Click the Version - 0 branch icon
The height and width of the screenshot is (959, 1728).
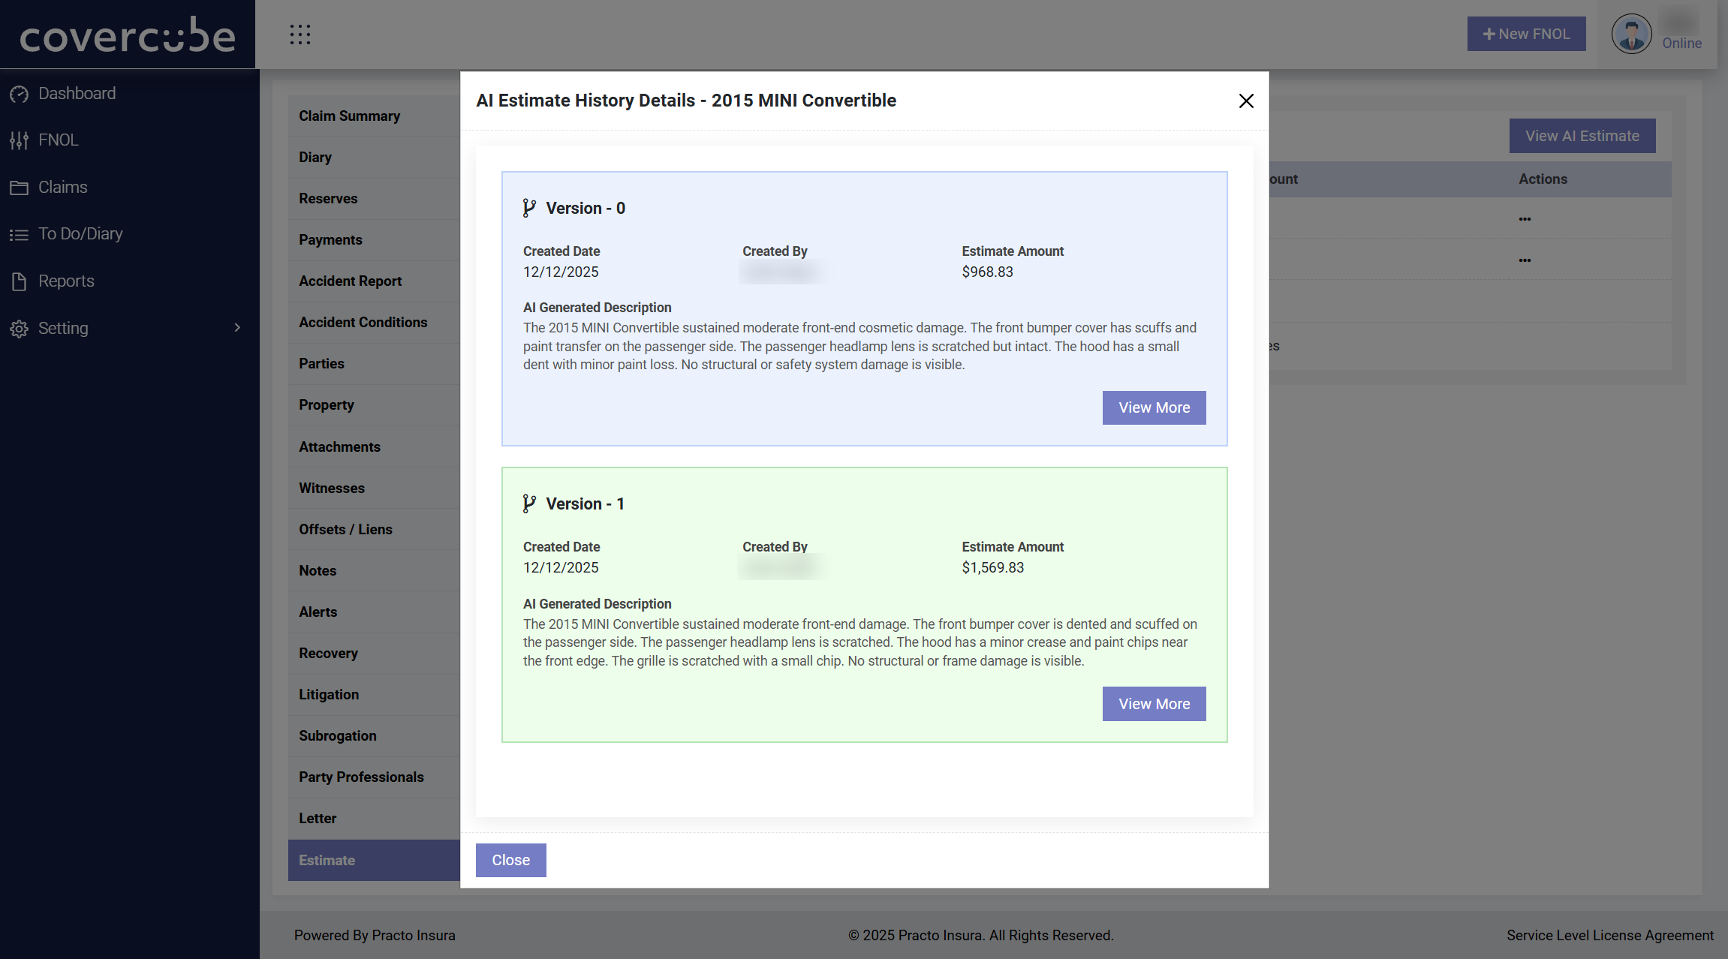pos(529,209)
